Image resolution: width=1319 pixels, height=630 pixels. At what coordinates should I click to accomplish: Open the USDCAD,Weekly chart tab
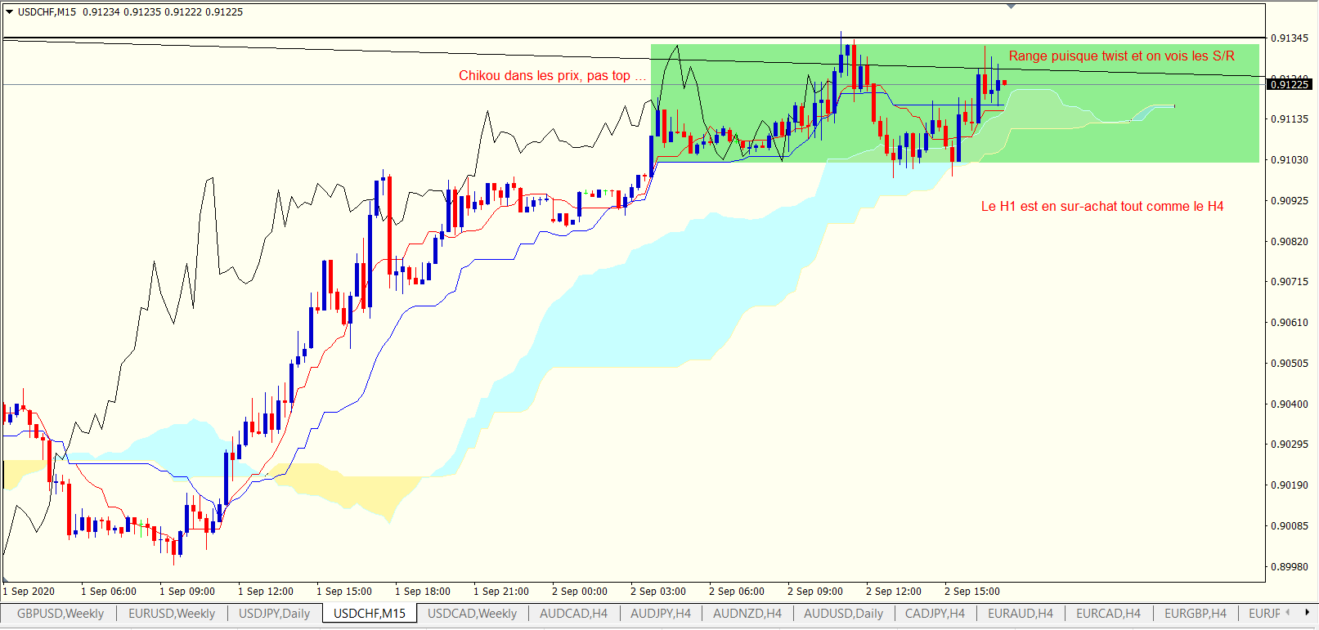coord(472,614)
